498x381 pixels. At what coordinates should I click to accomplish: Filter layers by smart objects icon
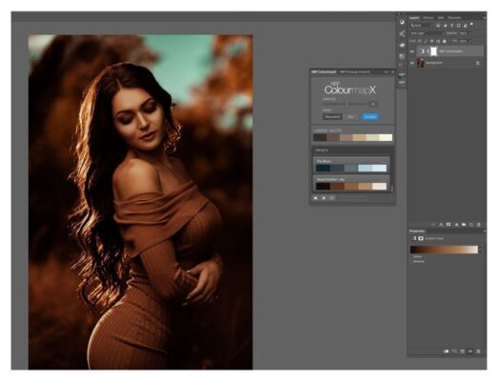[x=466, y=25]
